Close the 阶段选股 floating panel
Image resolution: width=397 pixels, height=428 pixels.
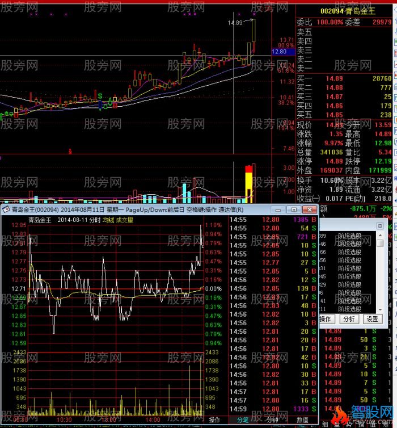[380, 226]
